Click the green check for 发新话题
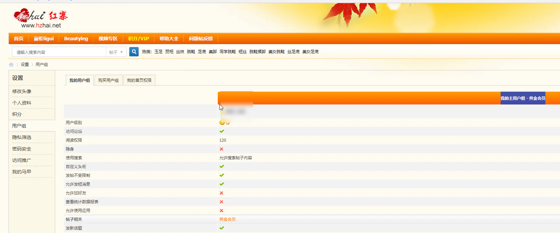This screenshot has width=560, height=233. (x=222, y=228)
